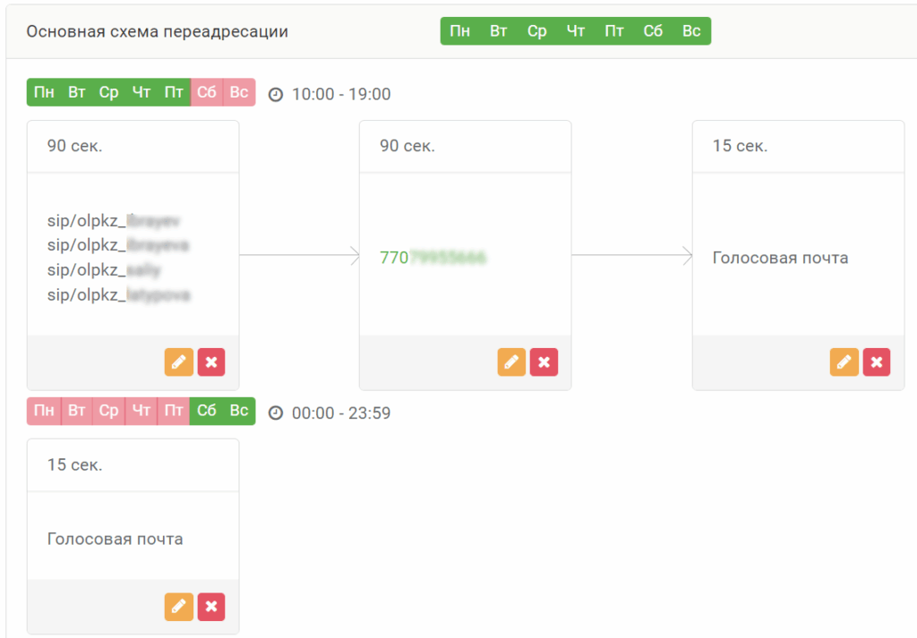Delete the weekend voicemail step
Image resolution: width=917 pixels, height=638 pixels.
pos(211,607)
